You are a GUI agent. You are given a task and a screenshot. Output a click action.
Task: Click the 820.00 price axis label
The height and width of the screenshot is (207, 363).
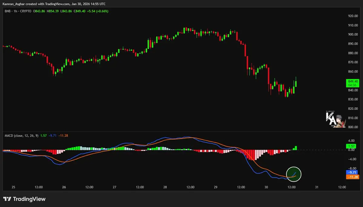pos(353,109)
